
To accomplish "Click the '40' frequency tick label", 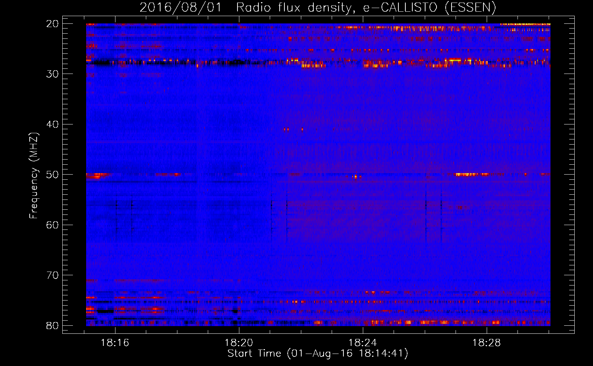I will [52, 124].
